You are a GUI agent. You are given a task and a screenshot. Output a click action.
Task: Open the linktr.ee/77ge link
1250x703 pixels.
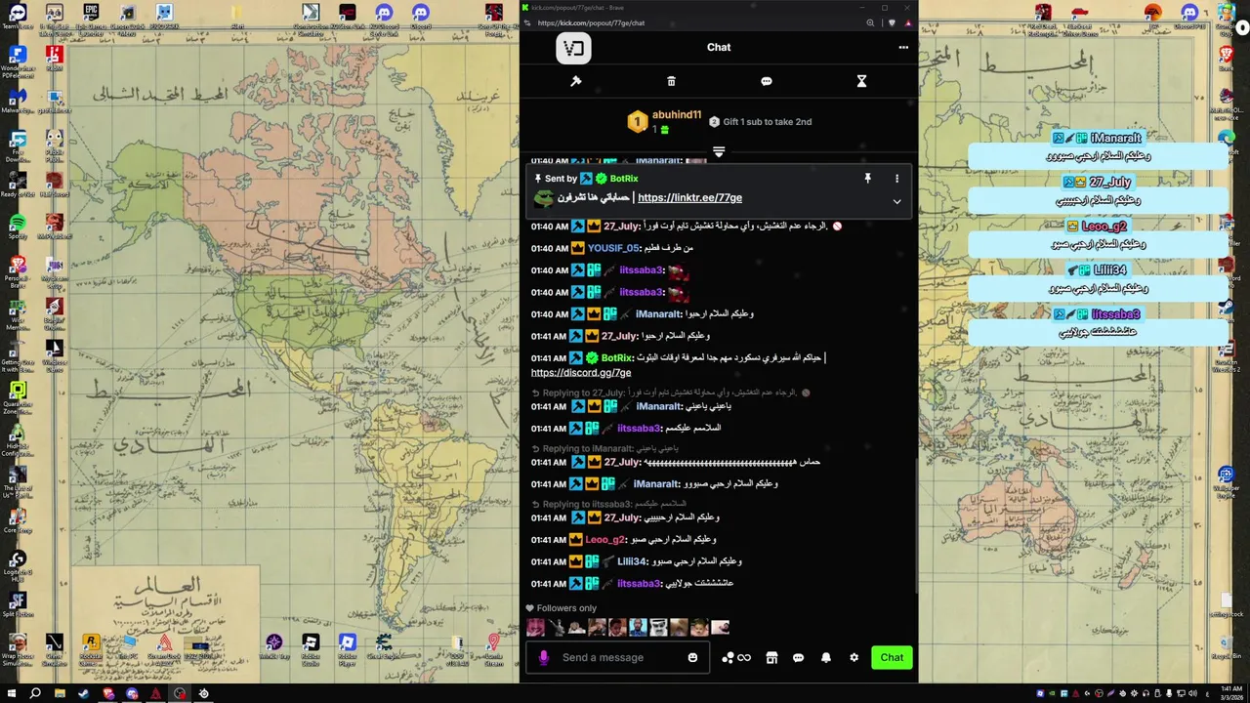(689, 197)
